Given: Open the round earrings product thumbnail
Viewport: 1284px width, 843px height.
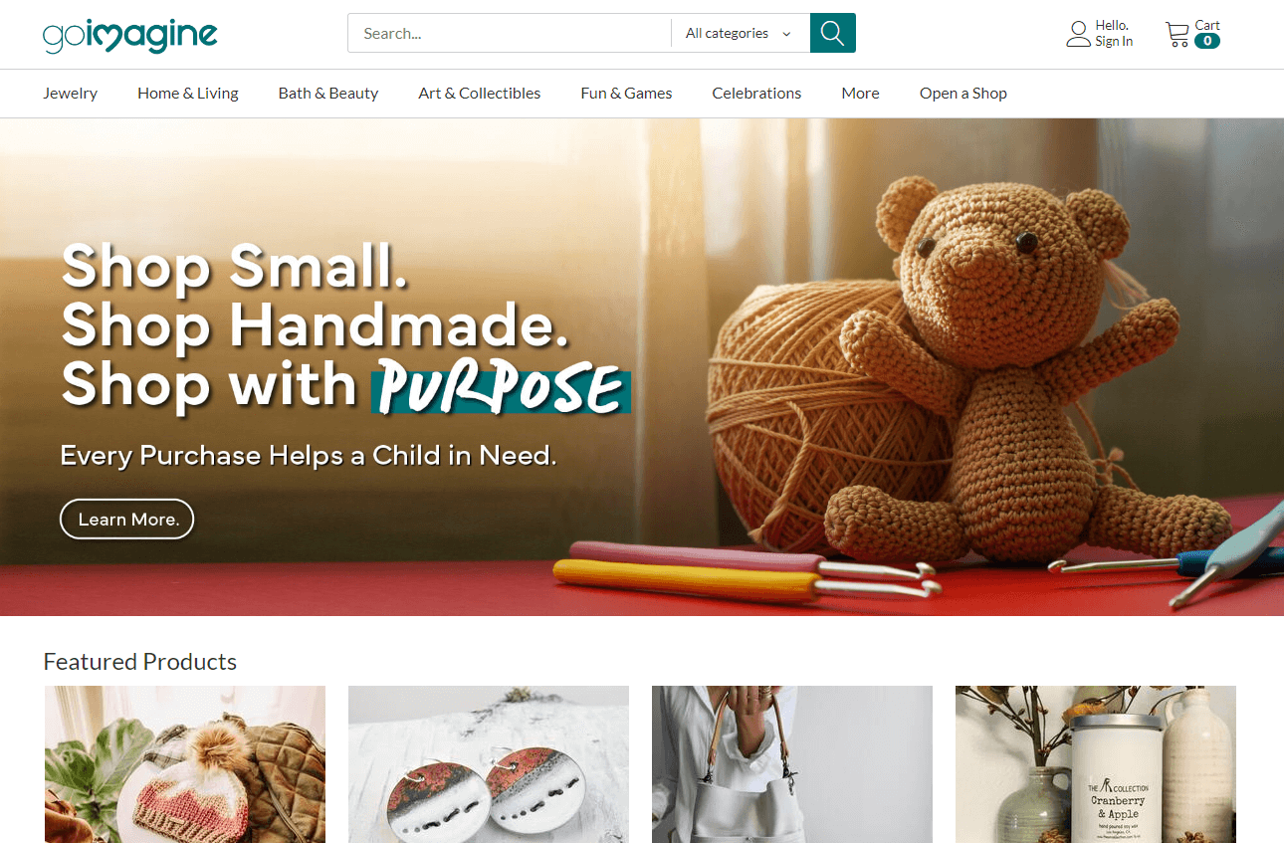Looking at the screenshot, I should point(489,763).
